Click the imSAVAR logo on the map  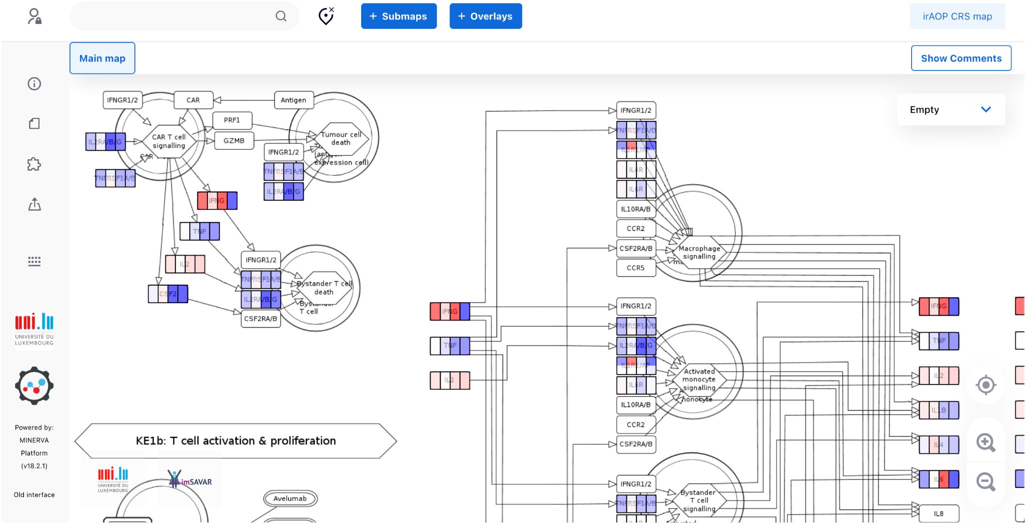coord(190,480)
